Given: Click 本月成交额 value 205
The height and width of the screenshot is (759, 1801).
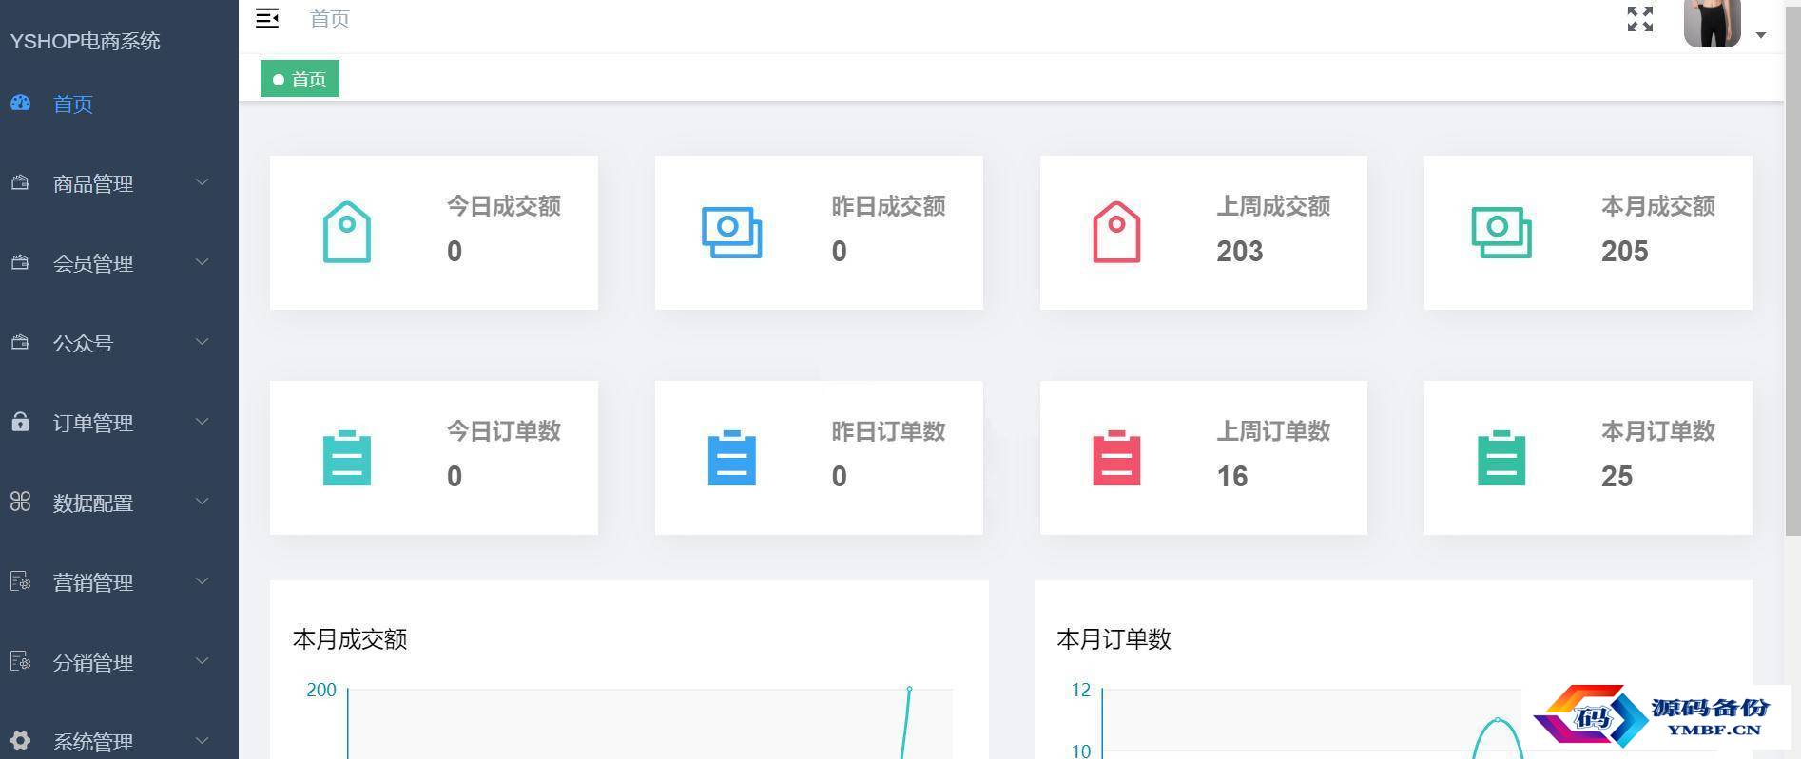Looking at the screenshot, I should [1624, 252].
